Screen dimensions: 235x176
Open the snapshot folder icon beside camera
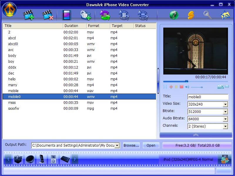227,86
